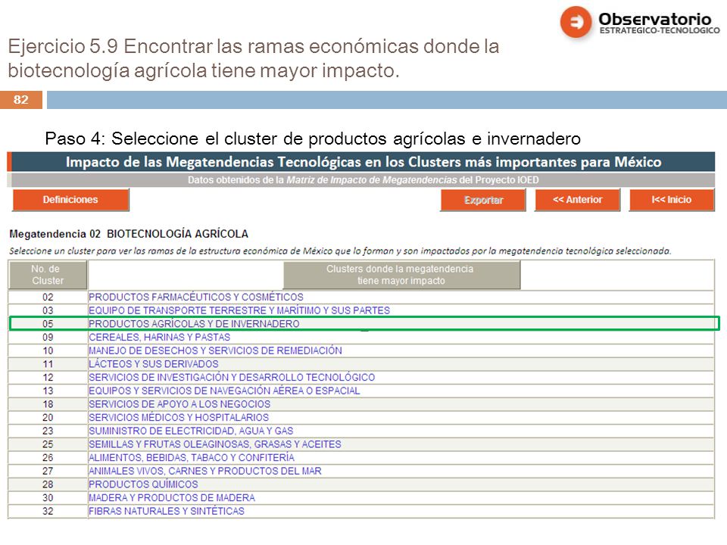Click Clusters donde la megatendencia header
The width and height of the screenshot is (727, 545).
(x=401, y=275)
